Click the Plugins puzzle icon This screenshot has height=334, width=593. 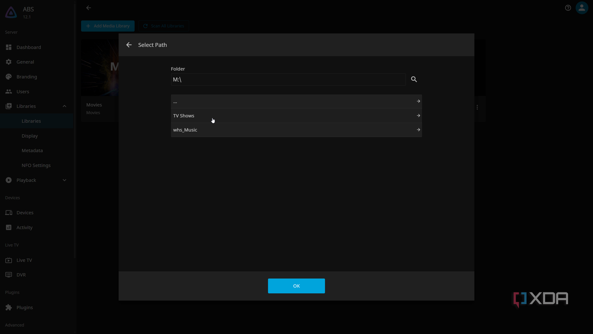(x=9, y=307)
